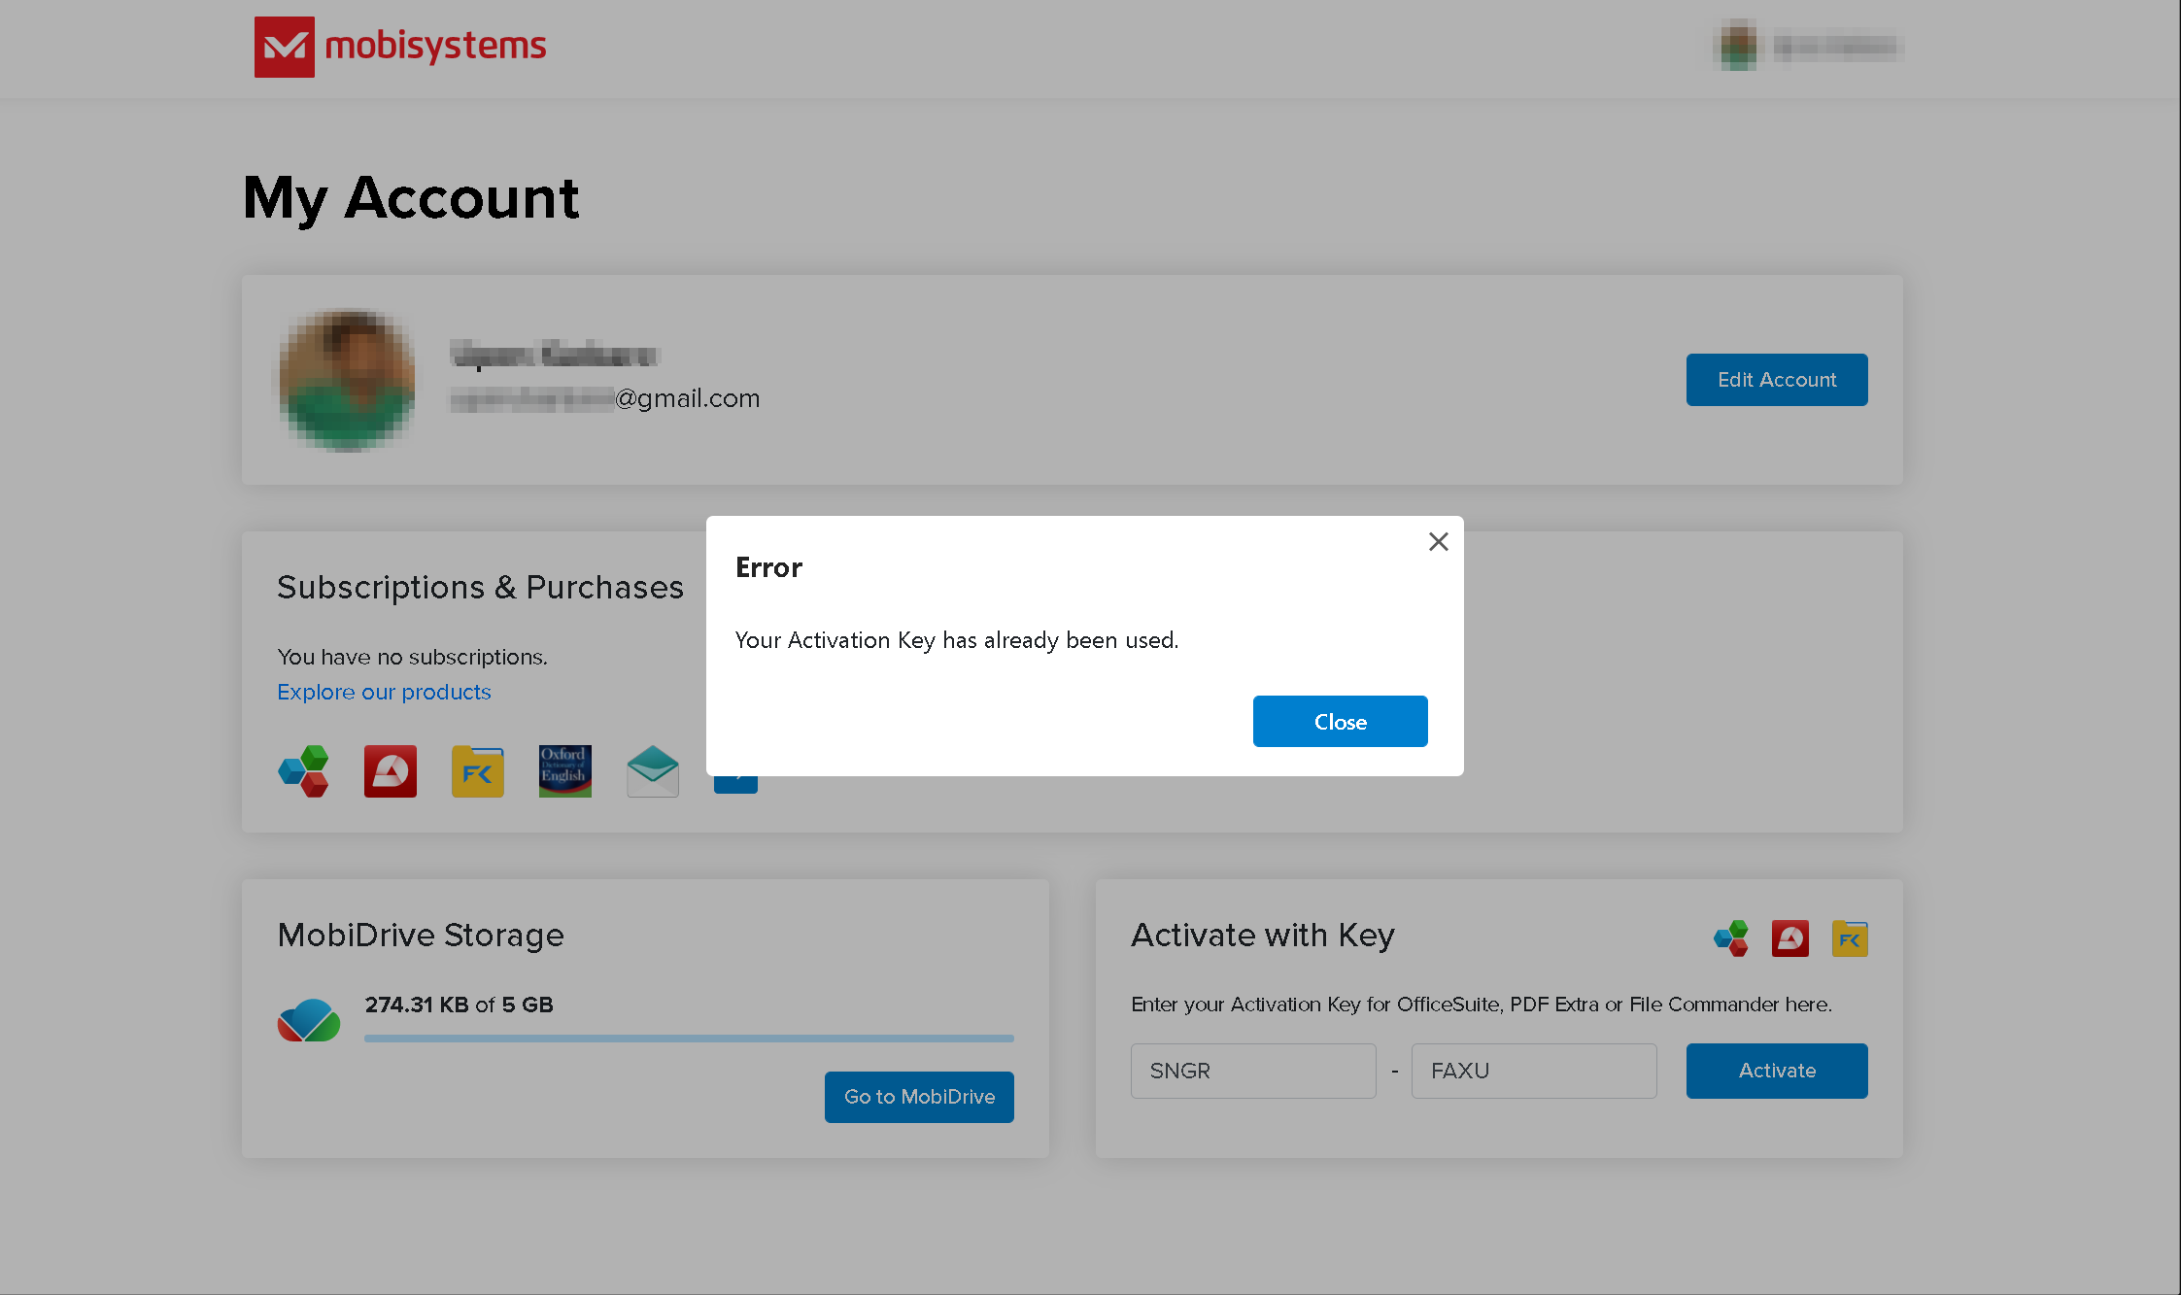Image resolution: width=2181 pixels, height=1295 pixels.
Task: Click the Edit Account button
Action: (x=1776, y=379)
